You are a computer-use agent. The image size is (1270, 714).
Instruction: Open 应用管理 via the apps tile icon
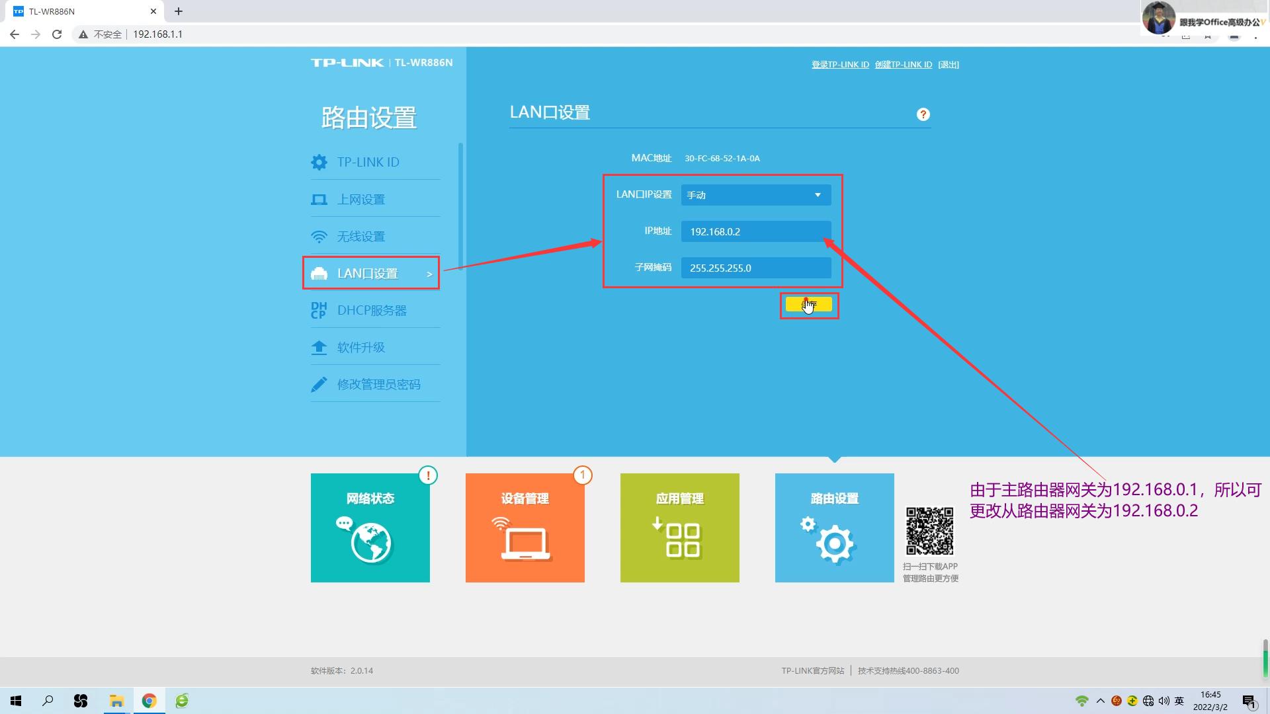pos(679,539)
